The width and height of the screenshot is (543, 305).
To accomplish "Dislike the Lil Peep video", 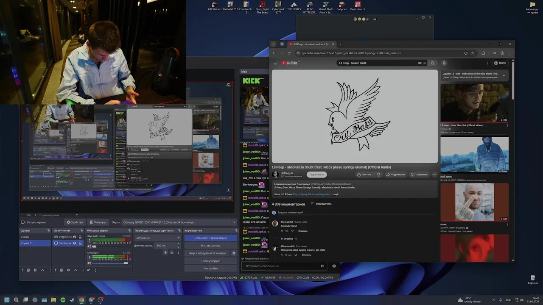I will pos(378,175).
